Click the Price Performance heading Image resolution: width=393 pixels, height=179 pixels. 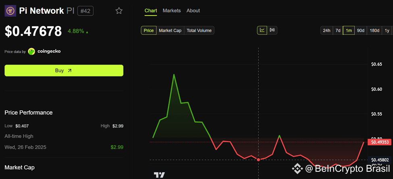29,113
